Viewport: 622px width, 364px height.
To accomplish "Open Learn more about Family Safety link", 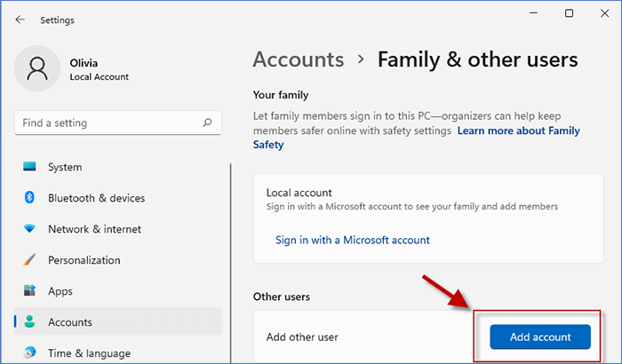I will coord(517,131).
